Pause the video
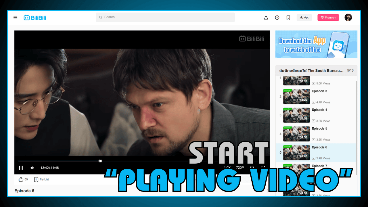The height and width of the screenshot is (207, 368). click(x=21, y=168)
